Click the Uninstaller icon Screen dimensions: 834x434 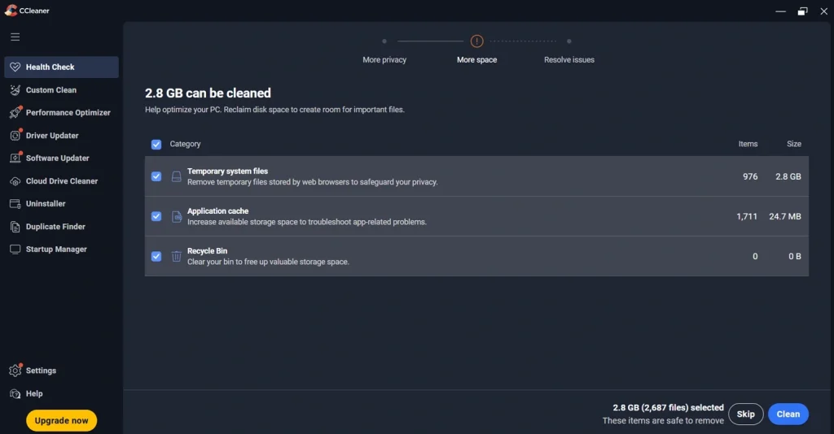point(15,204)
